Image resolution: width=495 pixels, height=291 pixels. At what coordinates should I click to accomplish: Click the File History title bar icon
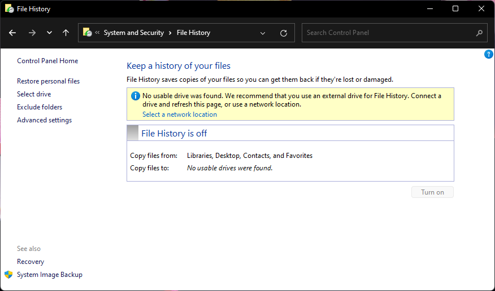click(10, 8)
